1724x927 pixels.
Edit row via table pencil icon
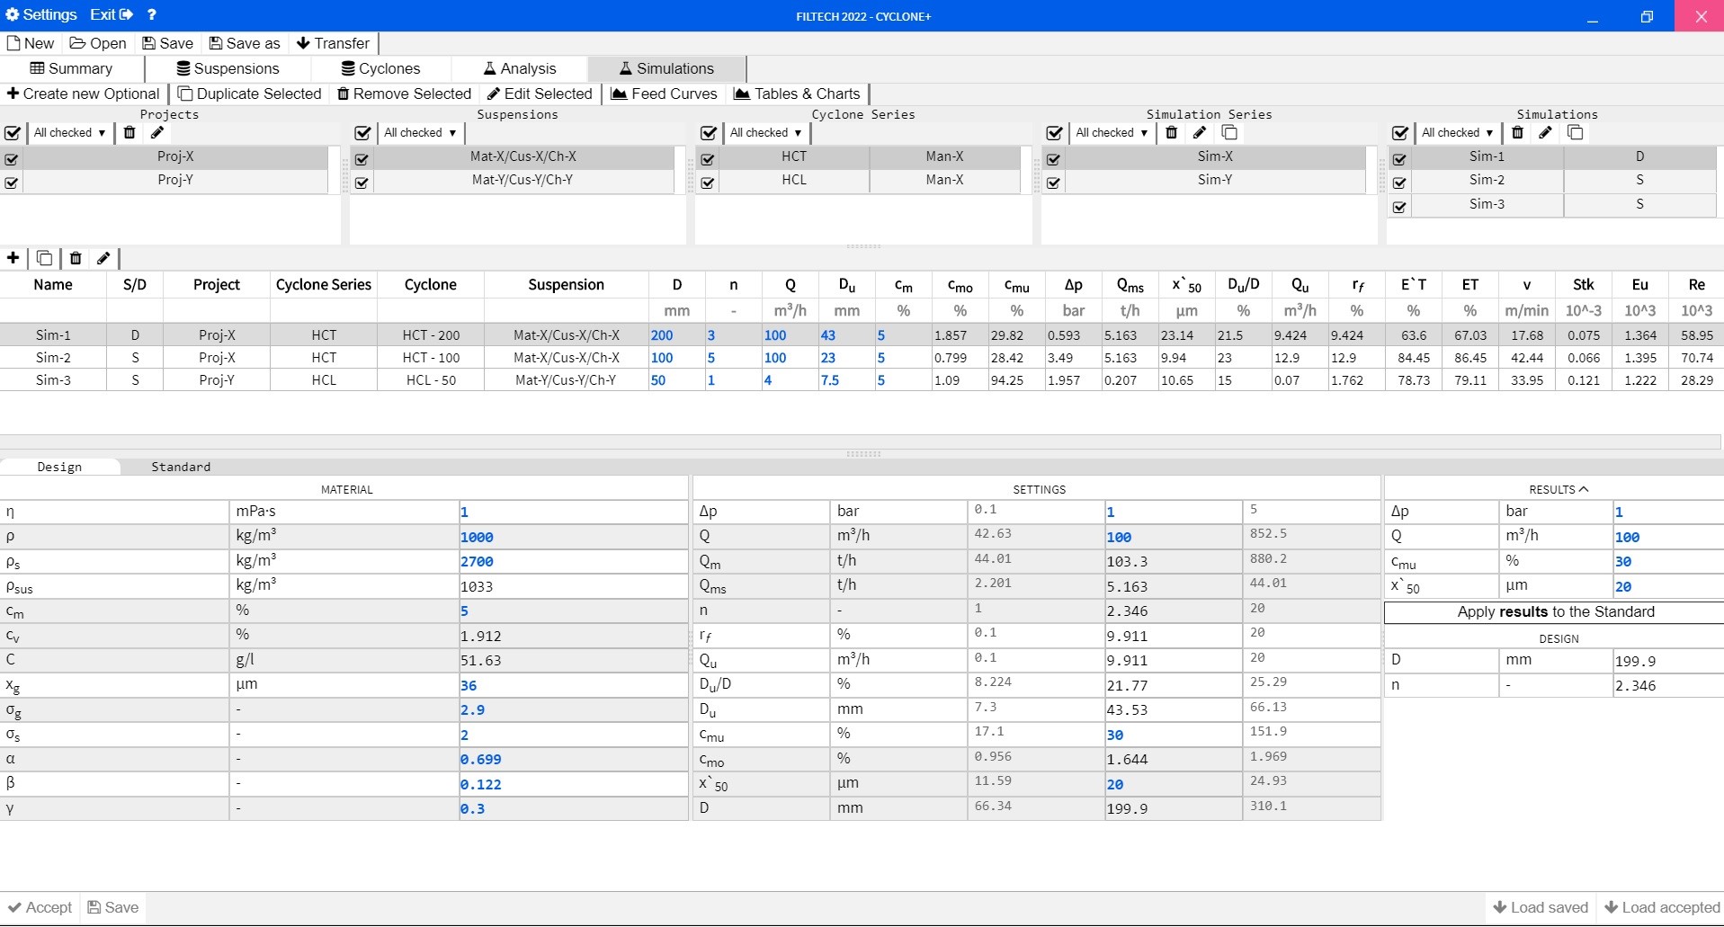click(103, 258)
